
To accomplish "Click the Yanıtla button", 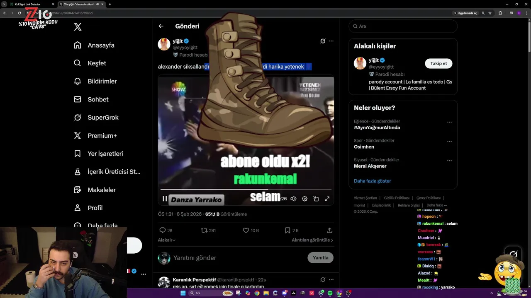I will tap(320, 257).
